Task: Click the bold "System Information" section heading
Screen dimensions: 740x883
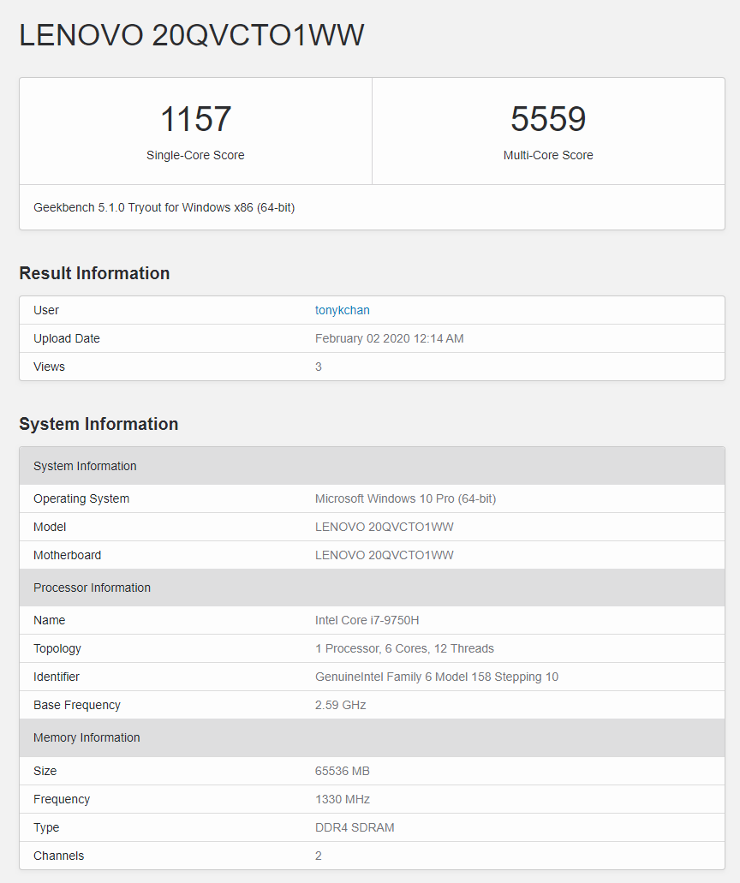Action: tap(98, 424)
